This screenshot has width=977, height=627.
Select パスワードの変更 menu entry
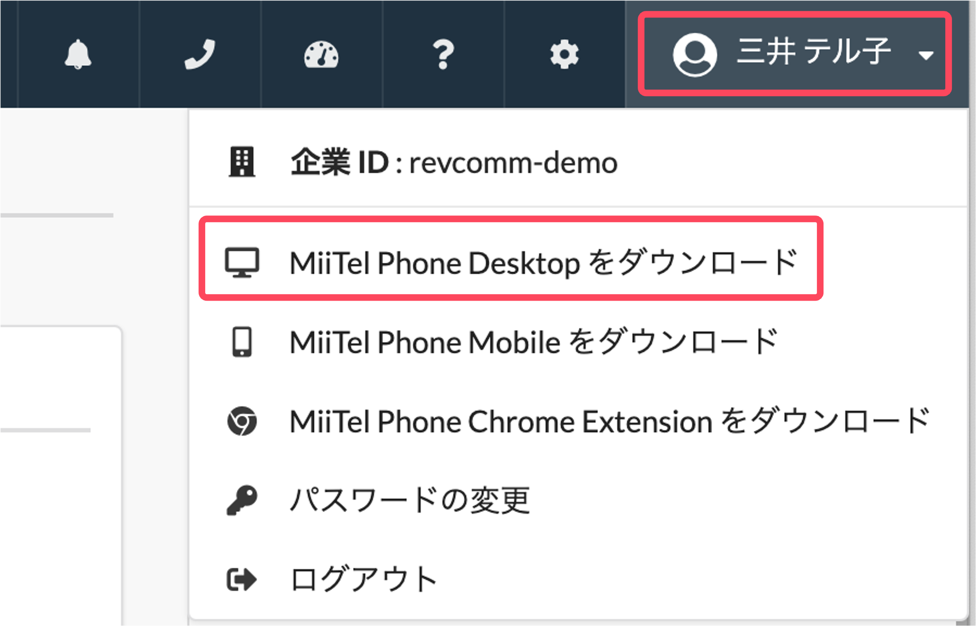coord(410,501)
